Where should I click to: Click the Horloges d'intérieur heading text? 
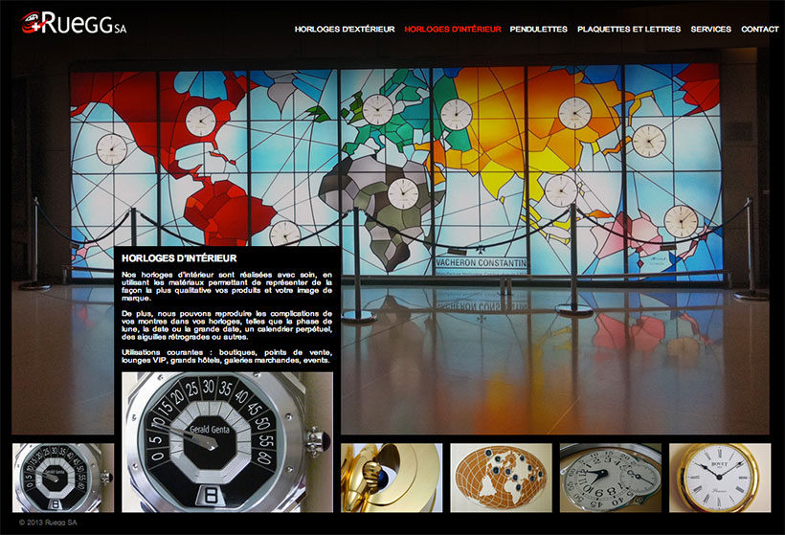tap(179, 258)
